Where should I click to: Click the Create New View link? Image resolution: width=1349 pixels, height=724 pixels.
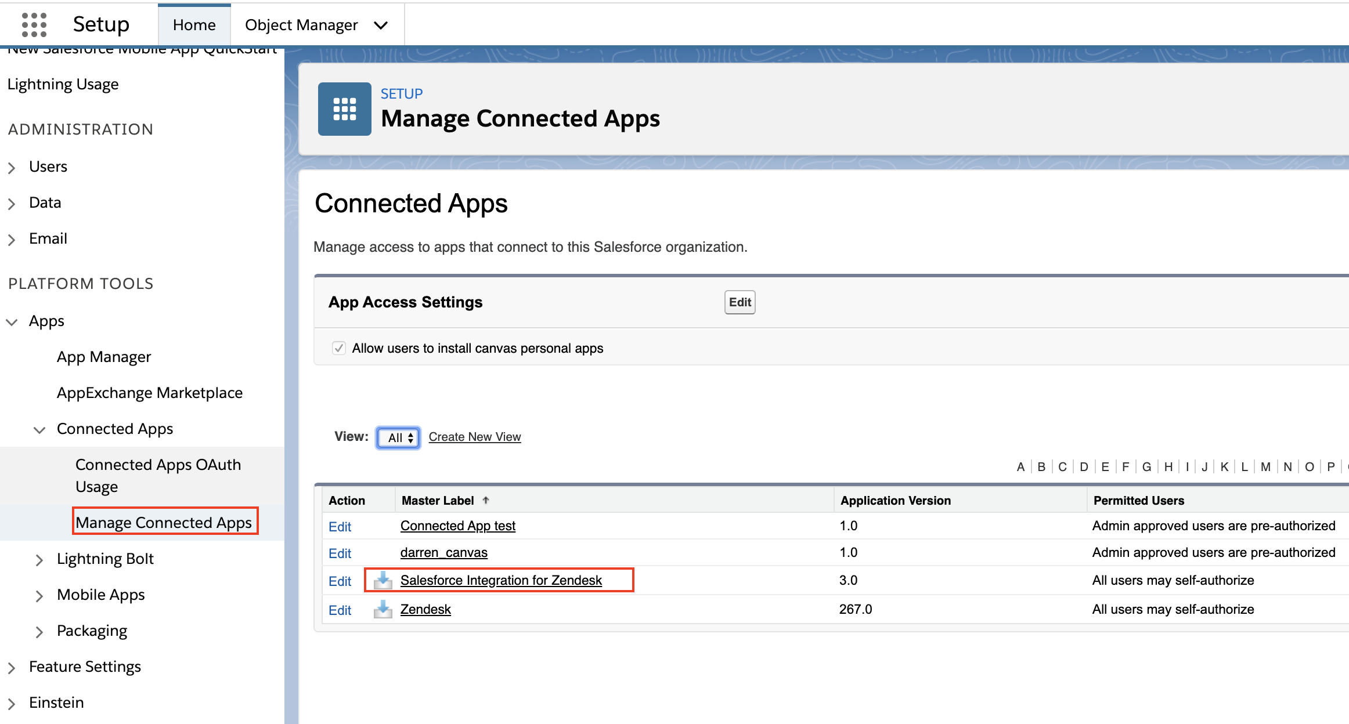click(474, 437)
